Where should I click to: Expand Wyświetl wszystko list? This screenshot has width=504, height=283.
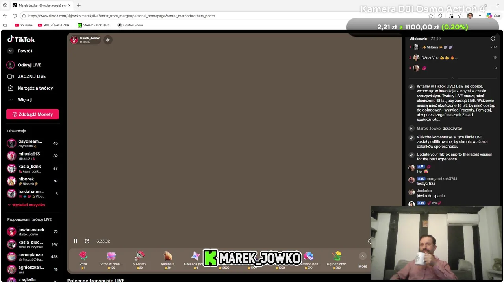click(x=26, y=205)
